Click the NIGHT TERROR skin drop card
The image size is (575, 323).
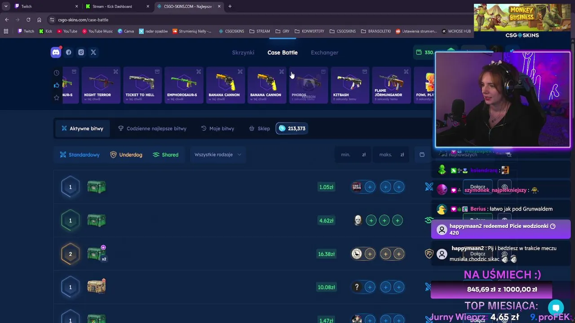(101, 85)
